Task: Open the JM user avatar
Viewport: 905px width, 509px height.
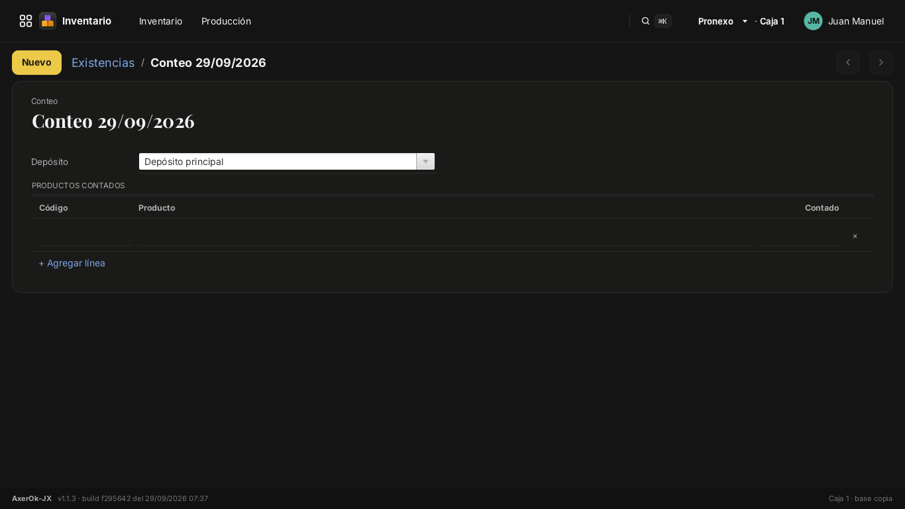Action: [x=813, y=21]
